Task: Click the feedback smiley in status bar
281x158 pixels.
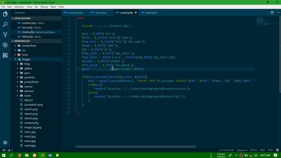Action: pyautogui.click(x=277, y=150)
